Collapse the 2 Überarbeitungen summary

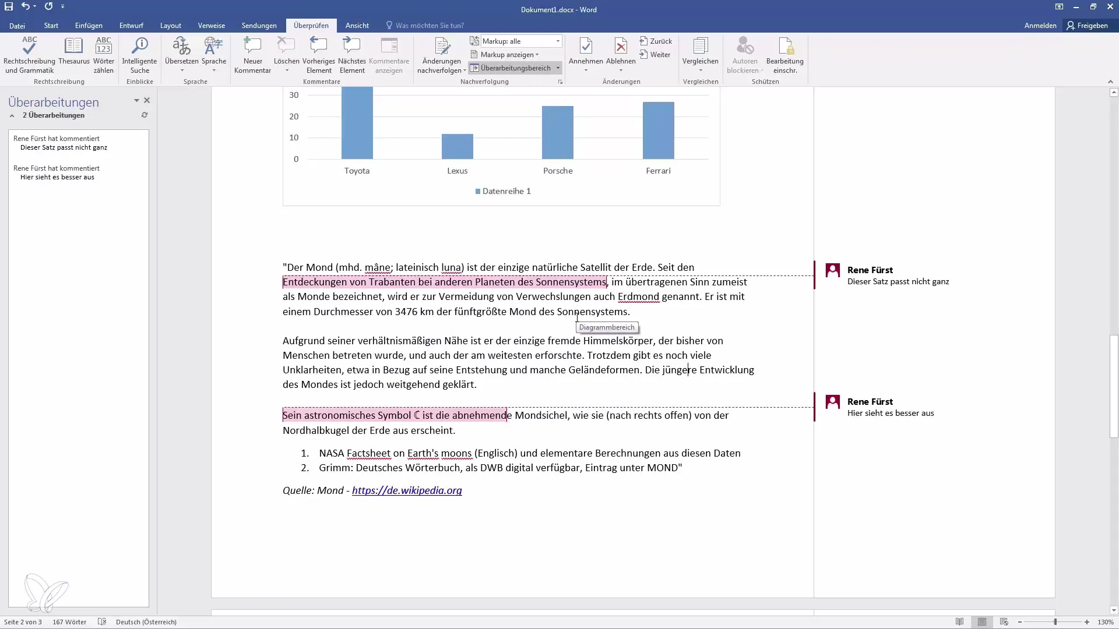pos(12,116)
